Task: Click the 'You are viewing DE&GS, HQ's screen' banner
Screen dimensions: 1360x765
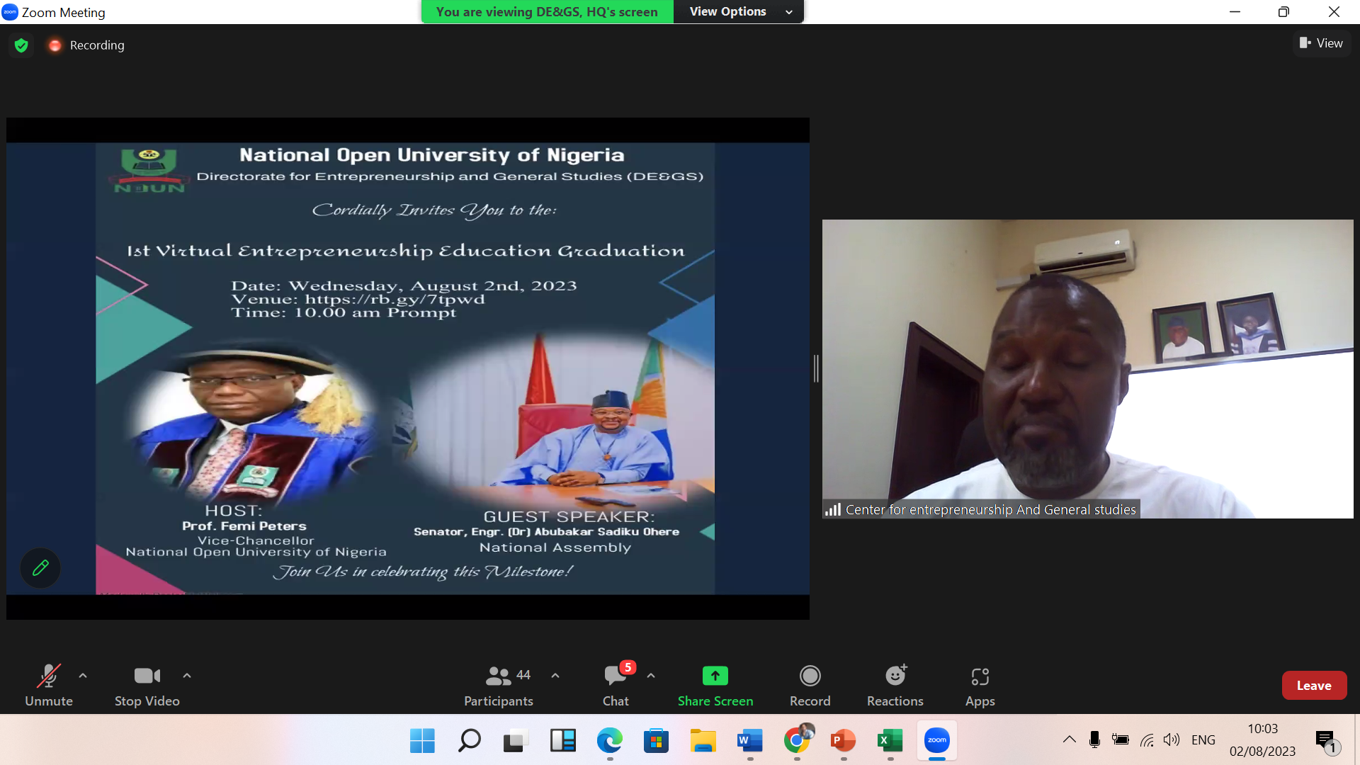Action: pos(547,11)
